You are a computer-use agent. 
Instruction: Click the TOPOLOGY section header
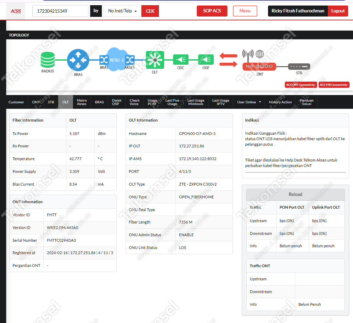coord(19,35)
